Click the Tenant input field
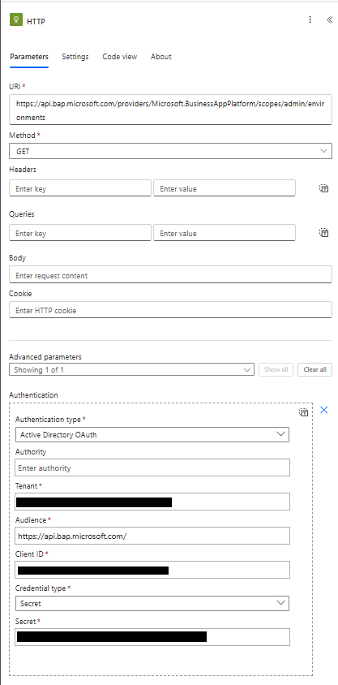 point(152,502)
